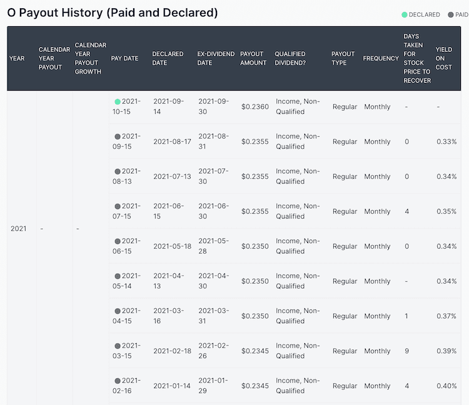Click ex-dividend date 2021-02-26

coord(214,351)
